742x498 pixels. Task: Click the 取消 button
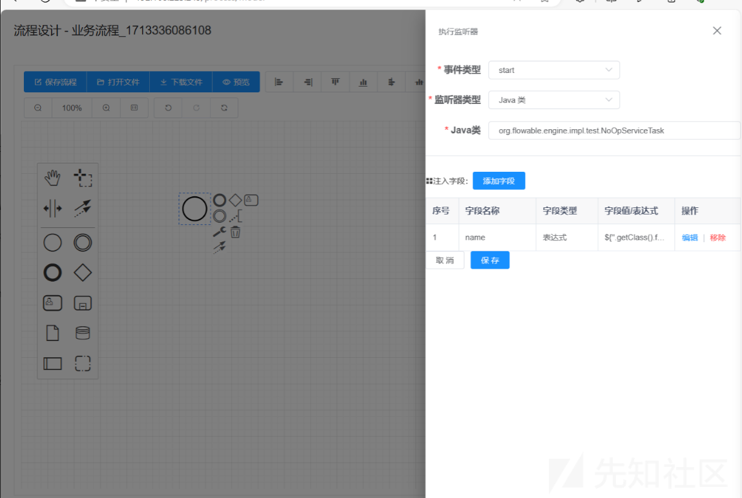click(445, 260)
